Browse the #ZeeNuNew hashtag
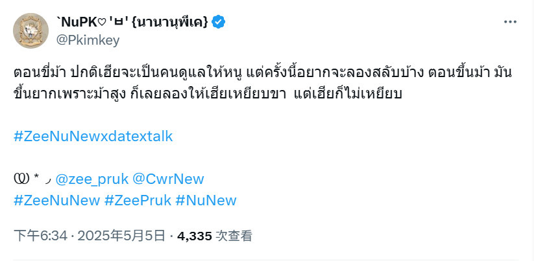Screen dimensions: 536x261 56,200
